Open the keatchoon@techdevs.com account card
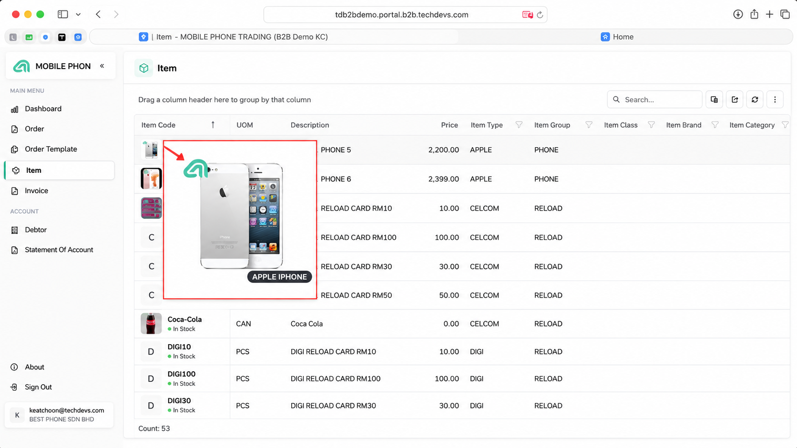Image resolution: width=797 pixels, height=448 pixels. pyautogui.click(x=59, y=415)
